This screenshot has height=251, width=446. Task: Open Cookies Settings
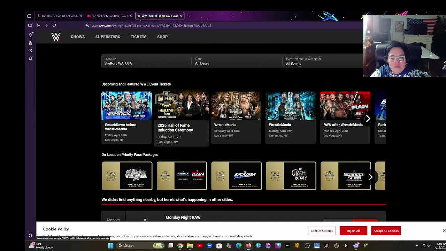(x=322, y=231)
